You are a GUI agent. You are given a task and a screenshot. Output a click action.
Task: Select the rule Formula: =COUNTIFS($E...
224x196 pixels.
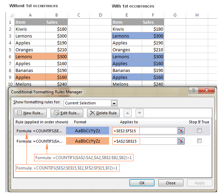click(39, 131)
